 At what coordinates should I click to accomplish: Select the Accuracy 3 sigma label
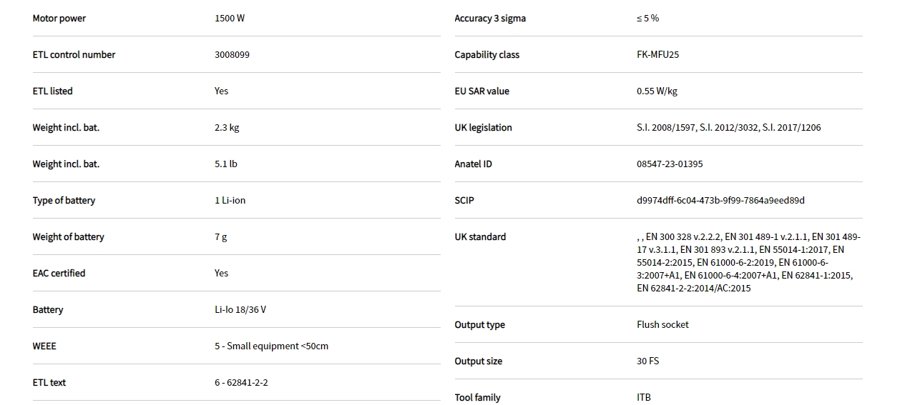tap(490, 19)
